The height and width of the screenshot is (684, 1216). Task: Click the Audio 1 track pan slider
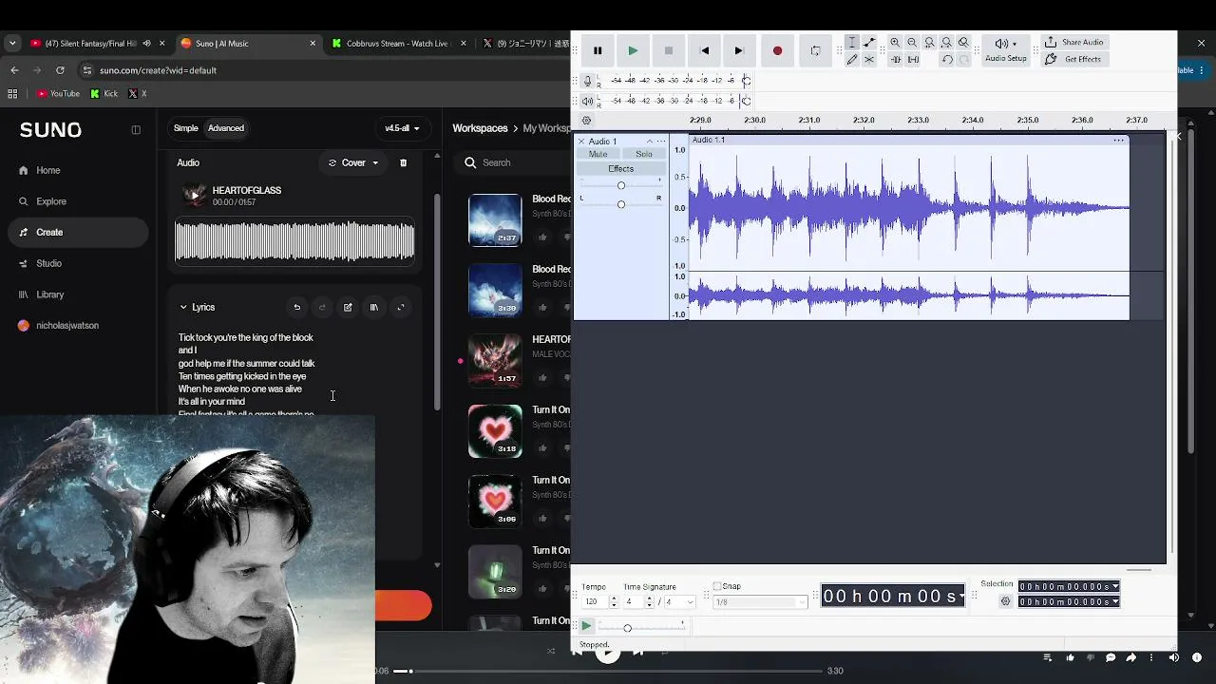tap(621, 204)
